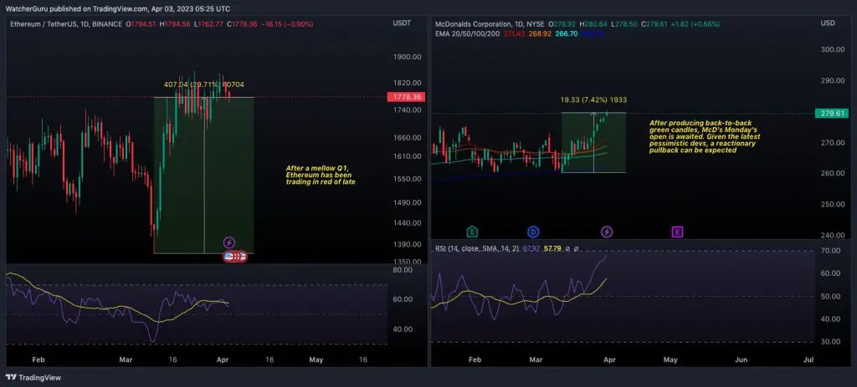The image size is (857, 387).
Task: Click the 290.00 price axis label
Action: click(833, 81)
